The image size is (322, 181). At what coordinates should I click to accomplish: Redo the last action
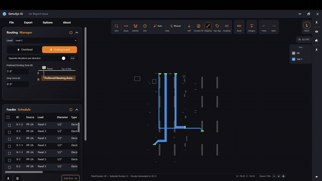pyautogui.click(x=274, y=27)
